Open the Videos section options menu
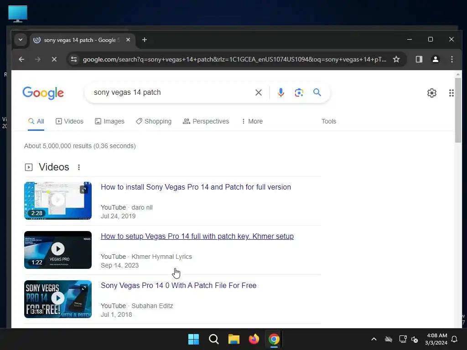Viewport: 467px width, 350px height. [78, 167]
